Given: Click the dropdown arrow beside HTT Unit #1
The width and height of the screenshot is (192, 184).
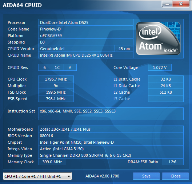Looking at the screenshot, I should click(x=69, y=176).
